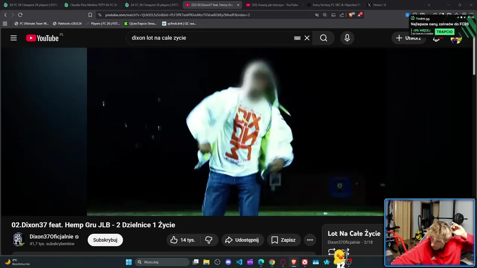The image size is (477, 268).
Task: Open FC Ultimate Team W... bookmark
Action: click(x=31, y=23)
